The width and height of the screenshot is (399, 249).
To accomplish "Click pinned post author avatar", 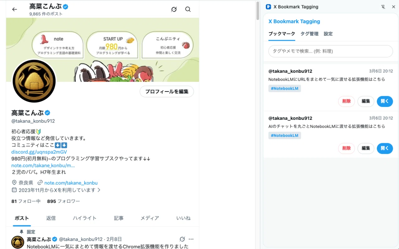I will pyautogui.click(x=18, y=242).
